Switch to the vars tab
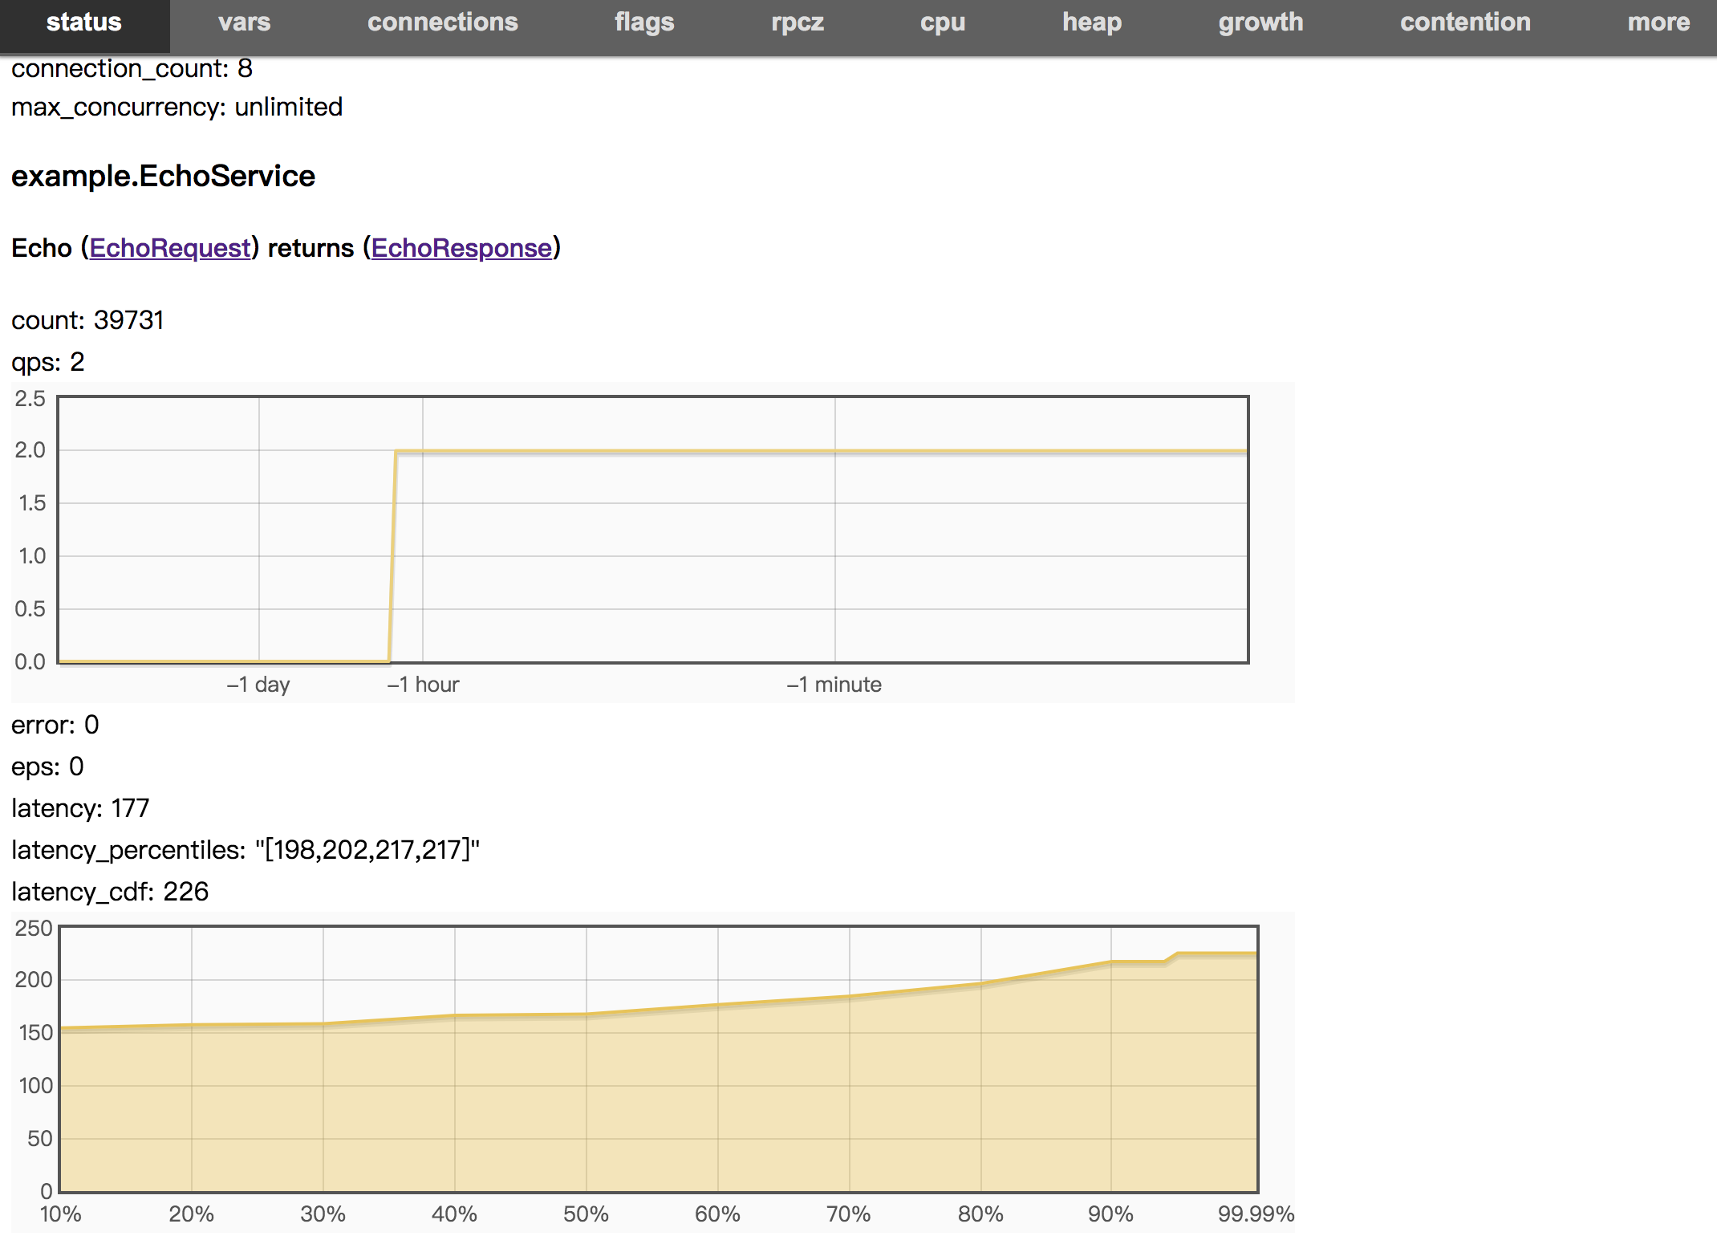Viewport: 1717px width, 1236px height. [244, 22]
